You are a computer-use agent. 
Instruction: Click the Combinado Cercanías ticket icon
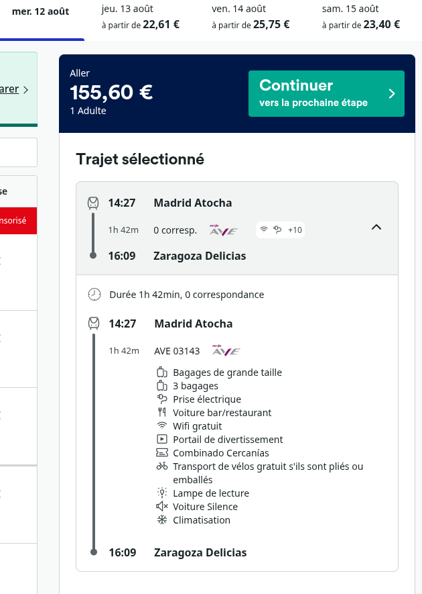162,452
